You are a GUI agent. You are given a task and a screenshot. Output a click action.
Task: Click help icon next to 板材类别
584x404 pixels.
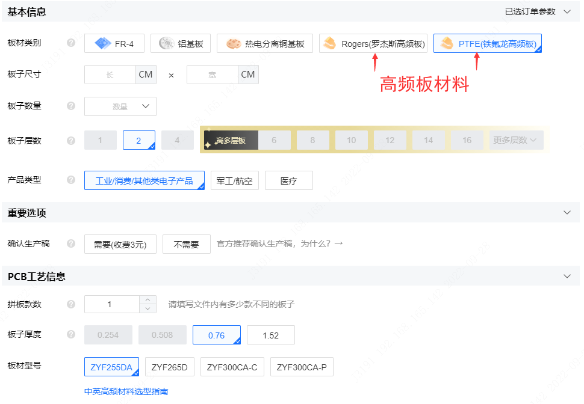point(71,43)
